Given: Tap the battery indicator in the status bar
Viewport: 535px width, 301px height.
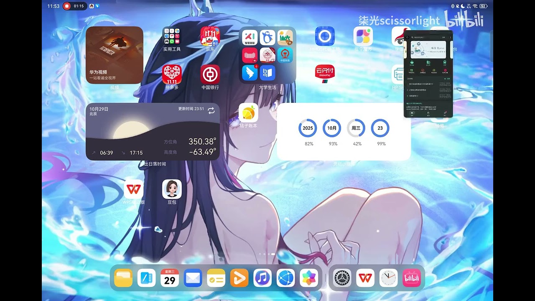Looking at the screenshot, I should pyautogui.click(x=484, y=6).
